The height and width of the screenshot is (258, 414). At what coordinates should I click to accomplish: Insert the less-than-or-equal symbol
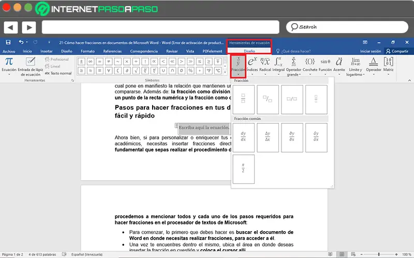point(200,61)
